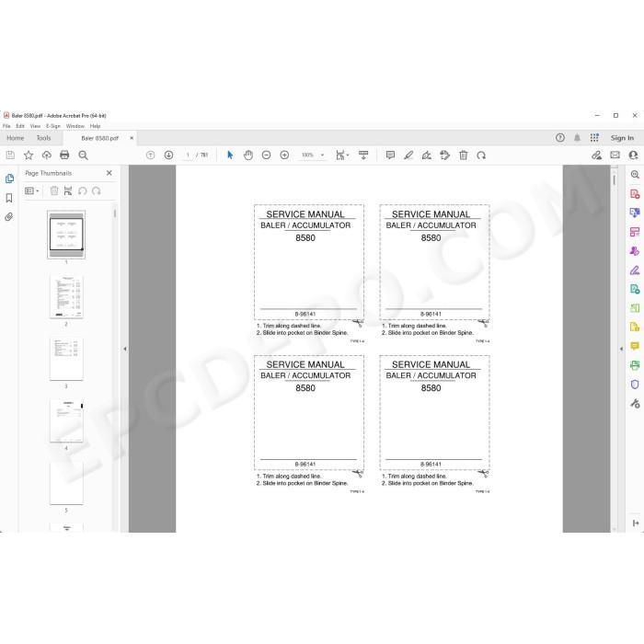Open thumbnails panel options dropdown
The width and height of the screenshot is (644, 644).
coord(31,191)
